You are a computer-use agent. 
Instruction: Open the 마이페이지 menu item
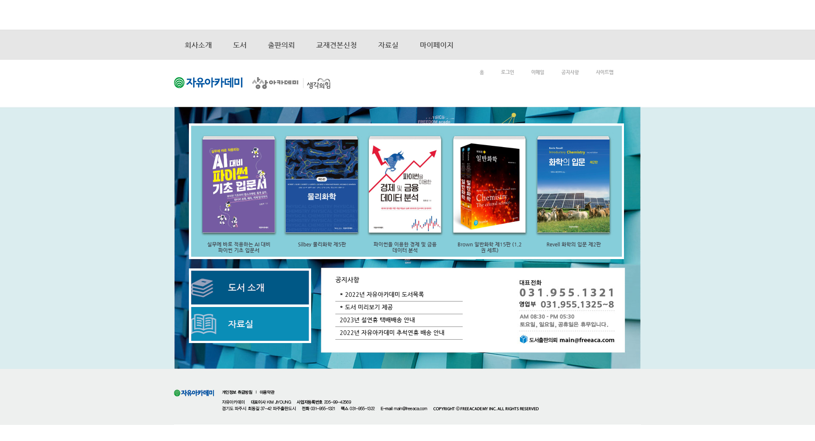[x=436, y=45]
